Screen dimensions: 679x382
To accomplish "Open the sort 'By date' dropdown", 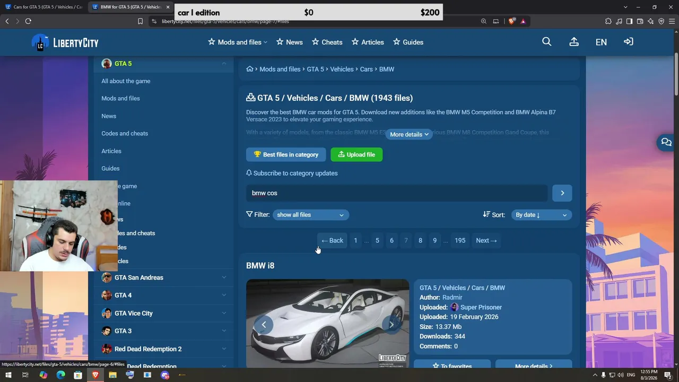I will pyautogui.click(x=542, y=215).
